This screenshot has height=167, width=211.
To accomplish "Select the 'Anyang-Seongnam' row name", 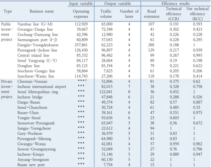I will click(33, 160).
